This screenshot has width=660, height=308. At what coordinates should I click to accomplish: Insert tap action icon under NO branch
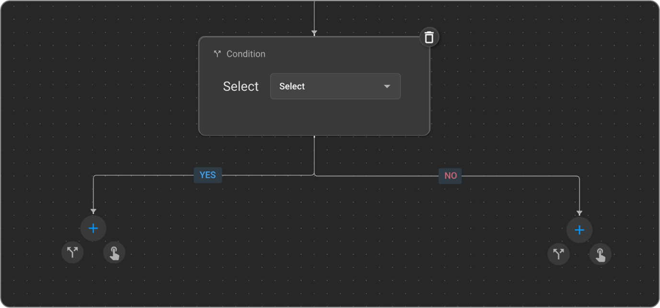(600, 254)
